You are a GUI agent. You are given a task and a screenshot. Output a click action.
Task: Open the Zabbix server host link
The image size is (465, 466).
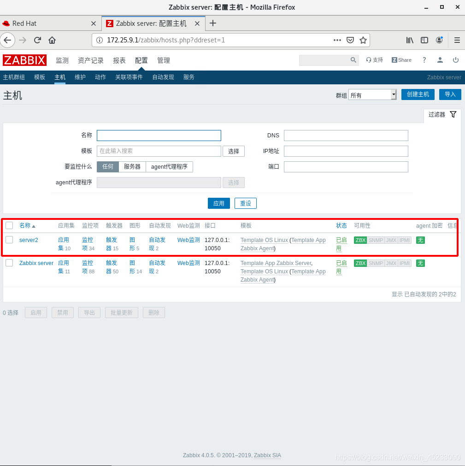point(36,263)
